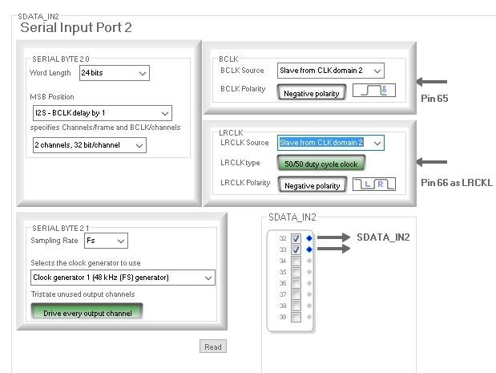Viewport: 496px width, 373px height.
Task: Click the SERIAL BYTE 2 1 group title
Action: point(61,229)
